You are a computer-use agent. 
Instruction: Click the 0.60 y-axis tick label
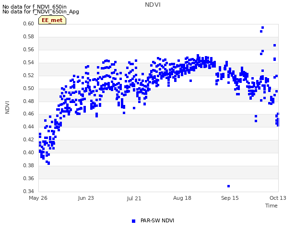coord(29,24)
